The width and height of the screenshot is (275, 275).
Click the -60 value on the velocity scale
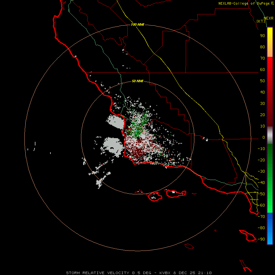click(x=261, y=205)
